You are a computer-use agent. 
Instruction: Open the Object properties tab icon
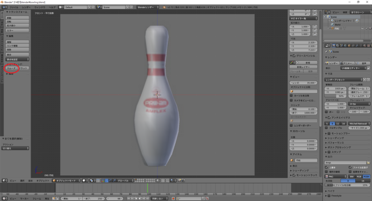pyautogui.click(x=349, y=45)
